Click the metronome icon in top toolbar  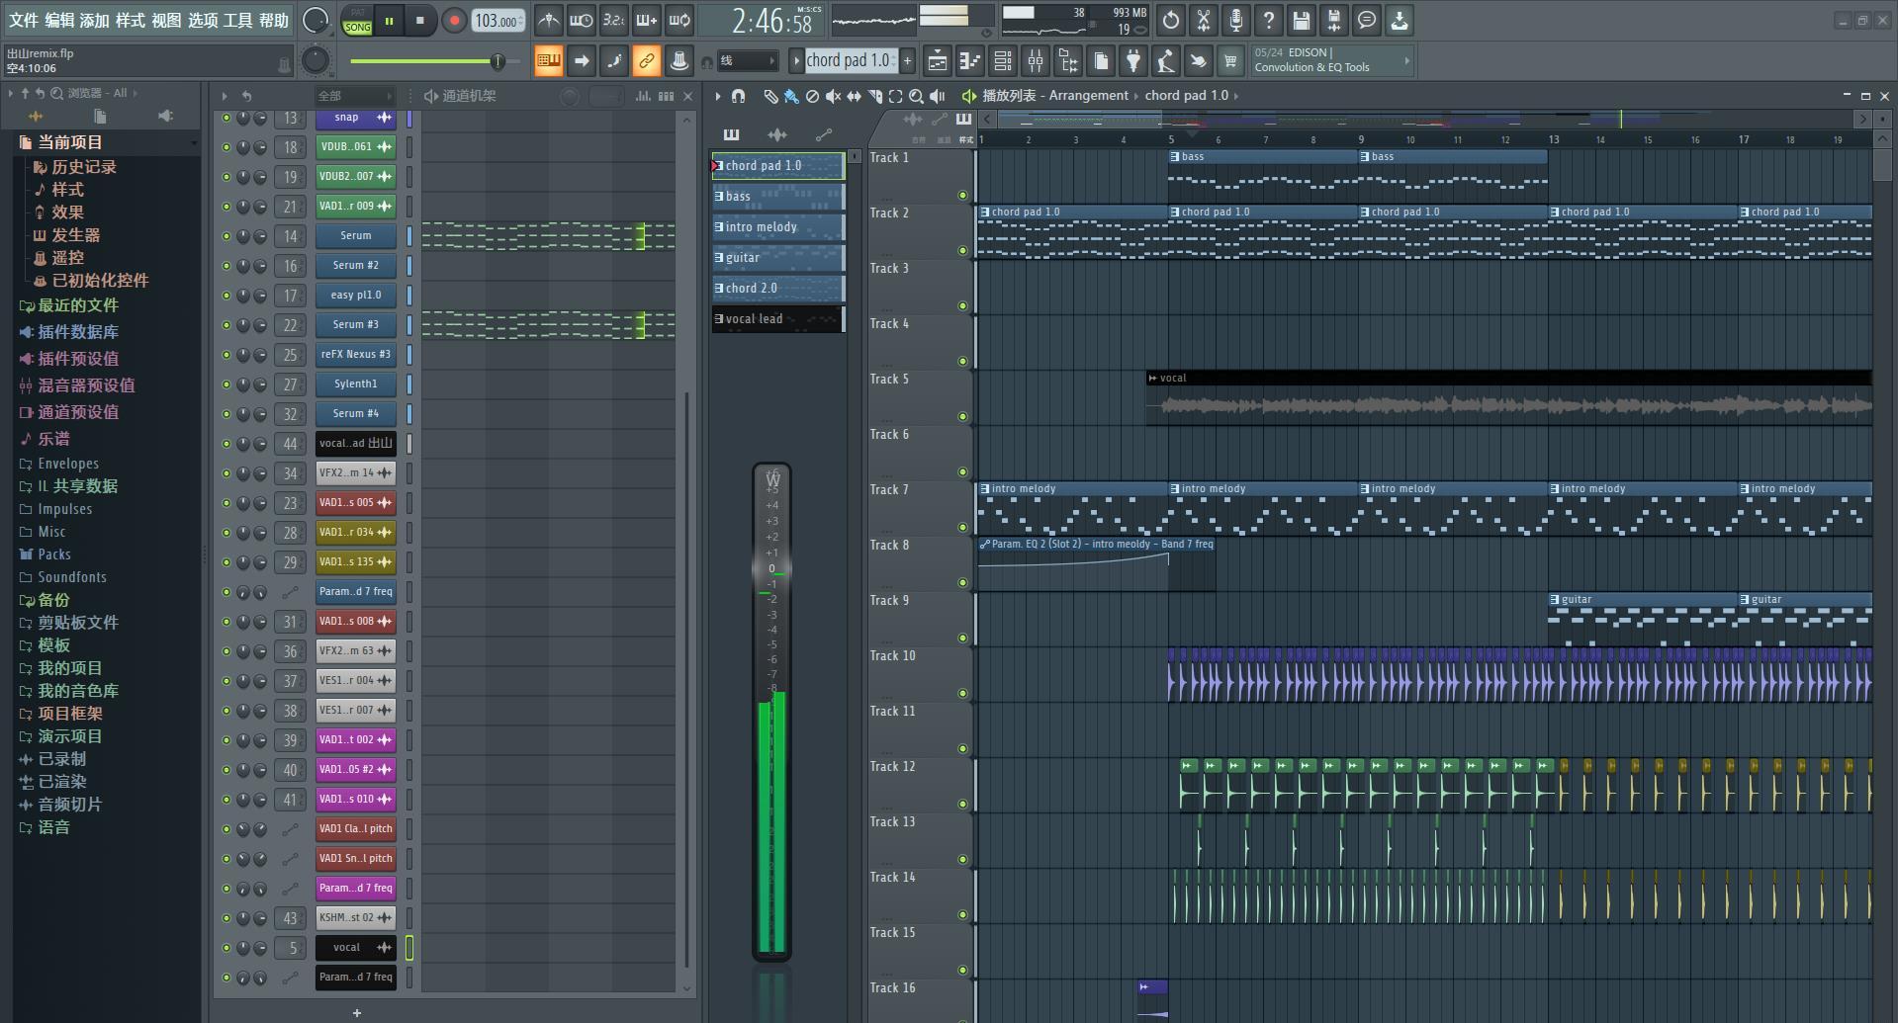(x=548, y=20)
